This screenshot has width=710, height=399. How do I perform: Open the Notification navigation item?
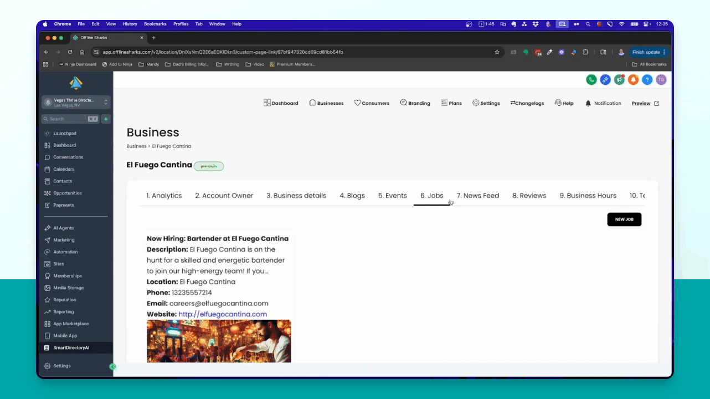click(x=603, y=103)
